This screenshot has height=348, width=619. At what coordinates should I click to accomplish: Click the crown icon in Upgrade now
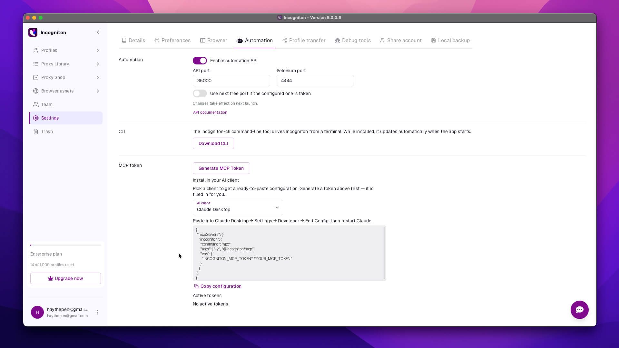50,278
